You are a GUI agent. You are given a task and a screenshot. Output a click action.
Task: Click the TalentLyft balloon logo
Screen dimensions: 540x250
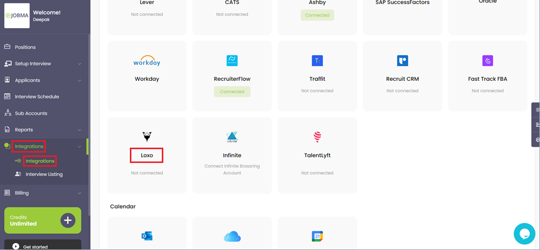[x=317, y=137]
